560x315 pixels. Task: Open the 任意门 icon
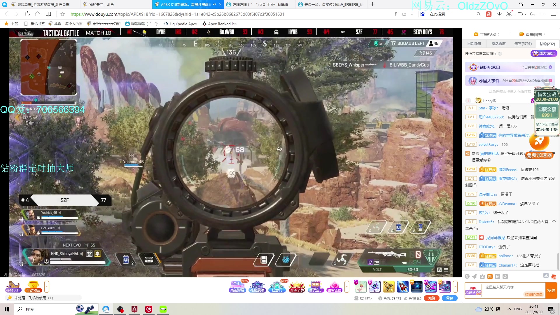click(277, 286)
